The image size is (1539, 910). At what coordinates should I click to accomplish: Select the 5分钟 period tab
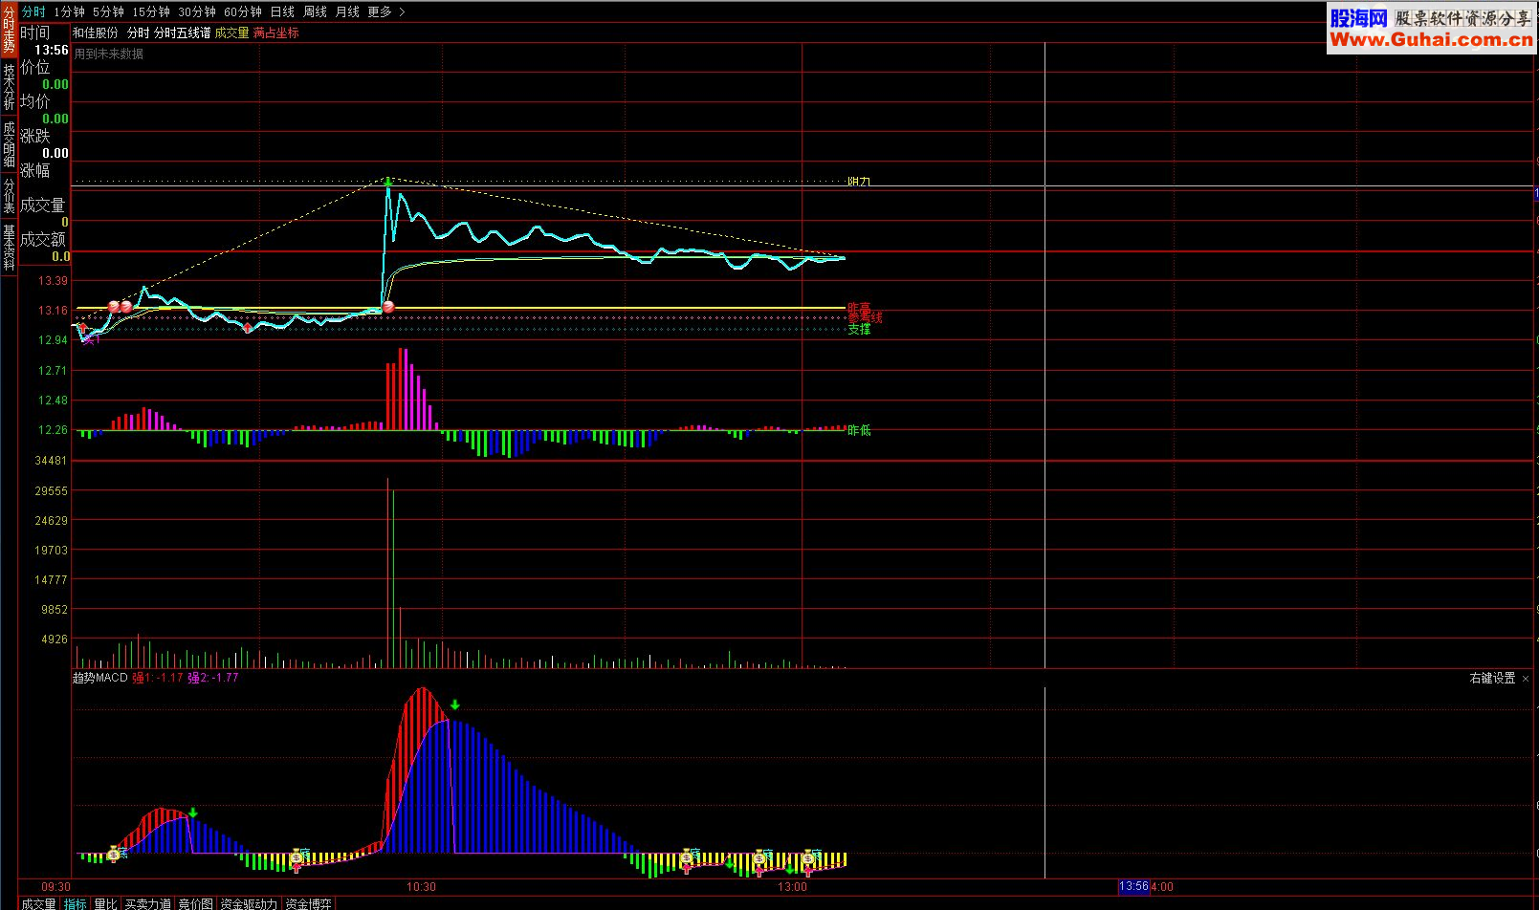click(x=108, y=11)
